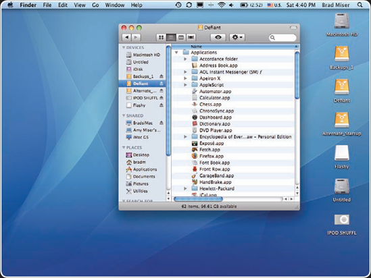Viewport: 371px width, 278px height.
Task: Click the file list vertical scrollbar
Action: click(x=297, y=76)
